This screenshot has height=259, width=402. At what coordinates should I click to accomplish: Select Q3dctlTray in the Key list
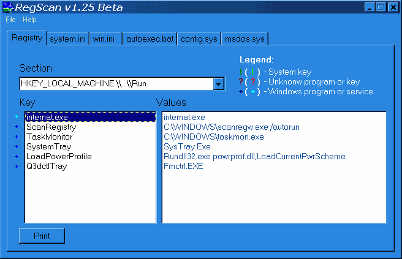90,167
